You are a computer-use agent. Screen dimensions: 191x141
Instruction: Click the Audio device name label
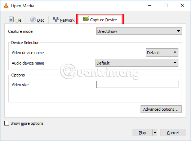pos(28,63)
